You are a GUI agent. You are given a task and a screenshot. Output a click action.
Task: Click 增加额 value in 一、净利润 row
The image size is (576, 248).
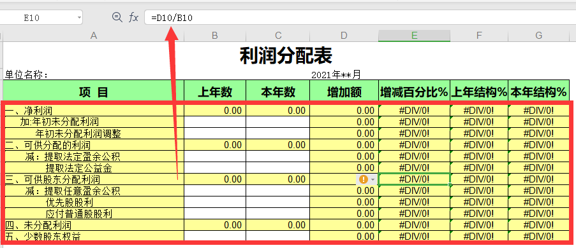pyautogui.click(x=344, y=111)
